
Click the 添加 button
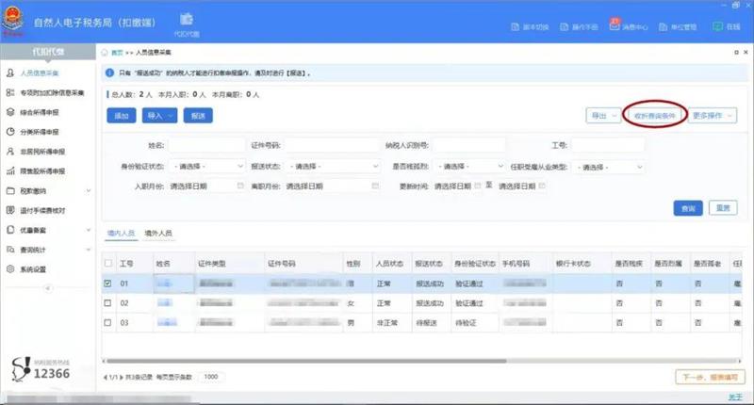121,115
